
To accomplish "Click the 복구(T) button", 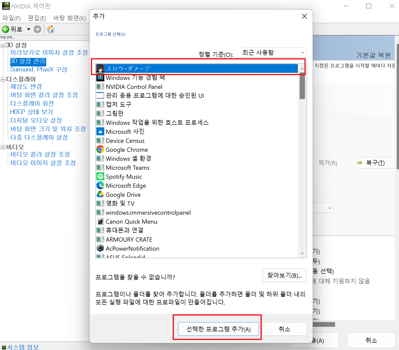I will click(376, 163).
